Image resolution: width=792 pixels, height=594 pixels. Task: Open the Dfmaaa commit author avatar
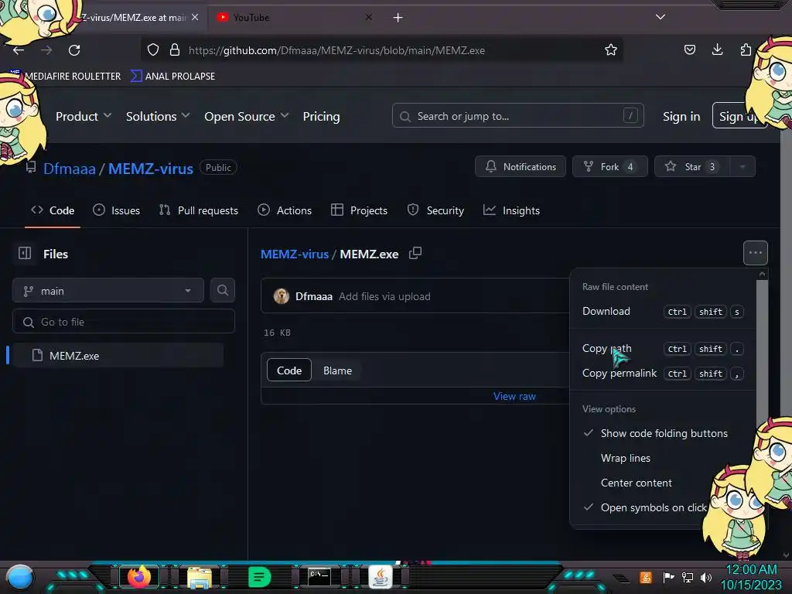(282, 296)
